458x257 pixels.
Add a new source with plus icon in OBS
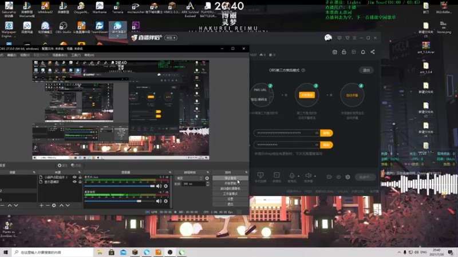tap(41, 206)
